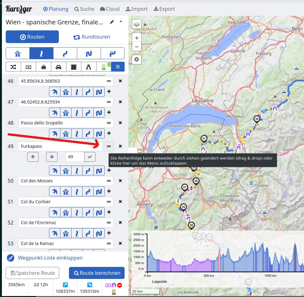Open the Cloud tab
This screenshot has height=297, width=304.
109,9
